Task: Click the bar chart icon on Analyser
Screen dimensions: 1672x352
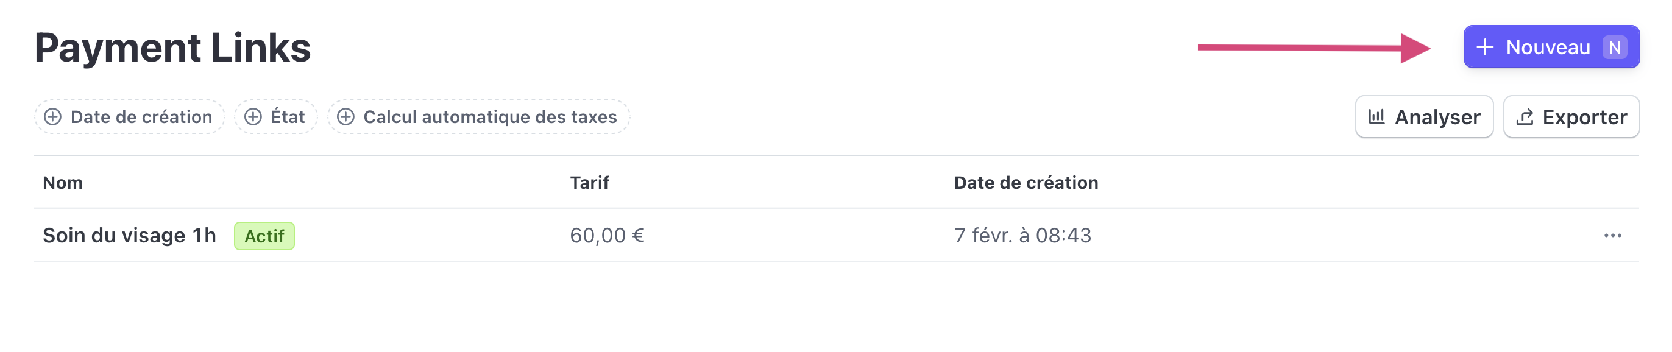Action: point(1376,117)
